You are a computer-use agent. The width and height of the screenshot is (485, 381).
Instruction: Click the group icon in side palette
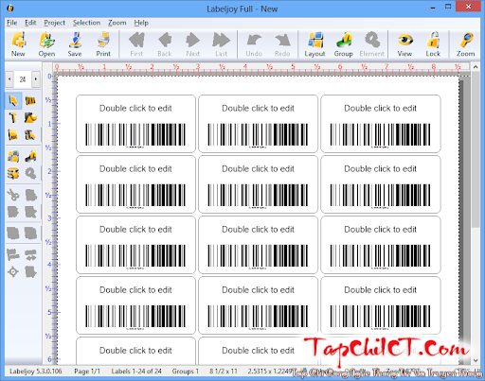(30, 156)
